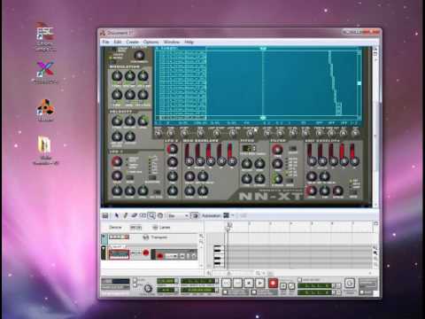
Task: Click the Fast Forward transport button
Action: (237, 284)
